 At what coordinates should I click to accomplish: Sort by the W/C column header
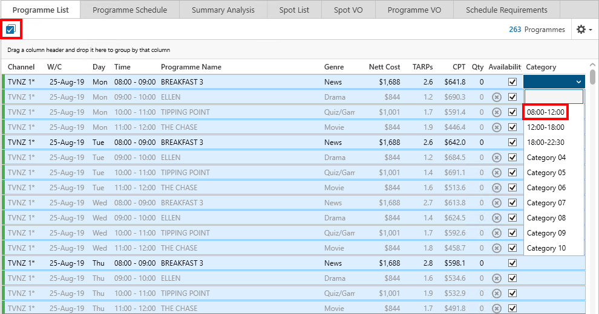click(54, 66)
